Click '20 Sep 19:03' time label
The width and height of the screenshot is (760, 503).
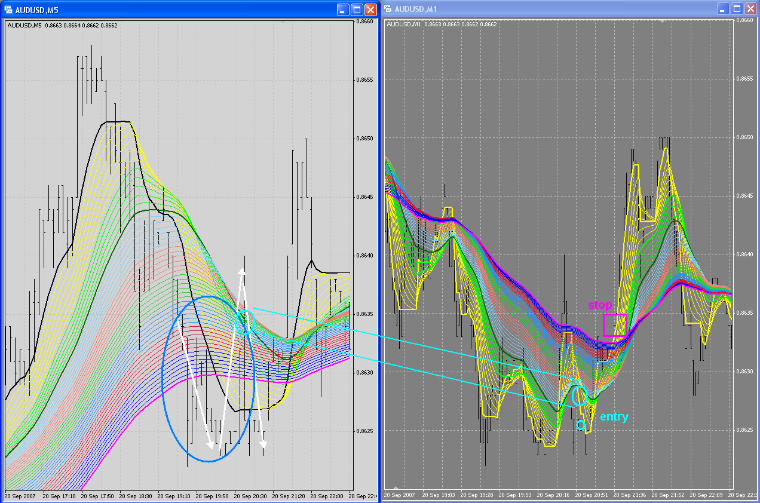pos(438,495)
